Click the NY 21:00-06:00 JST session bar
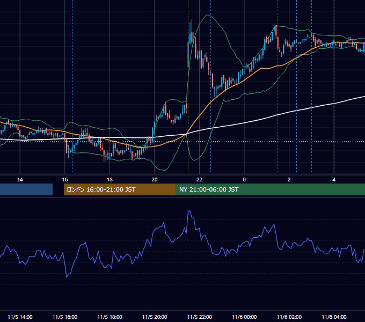Viewport: 365px width, 322px height. (x=270, y=189)
